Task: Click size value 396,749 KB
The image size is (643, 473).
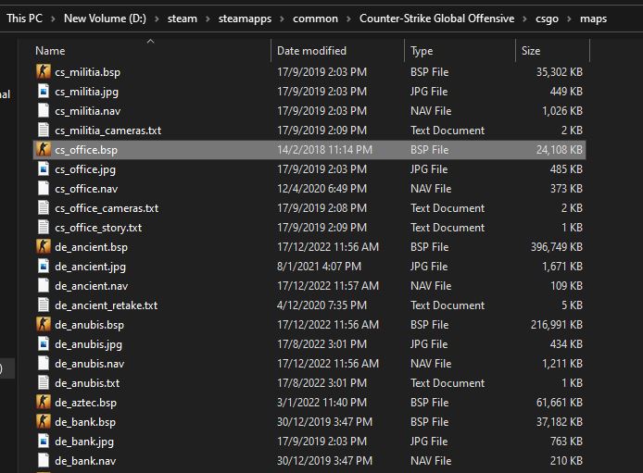Action: pos(557,247)
